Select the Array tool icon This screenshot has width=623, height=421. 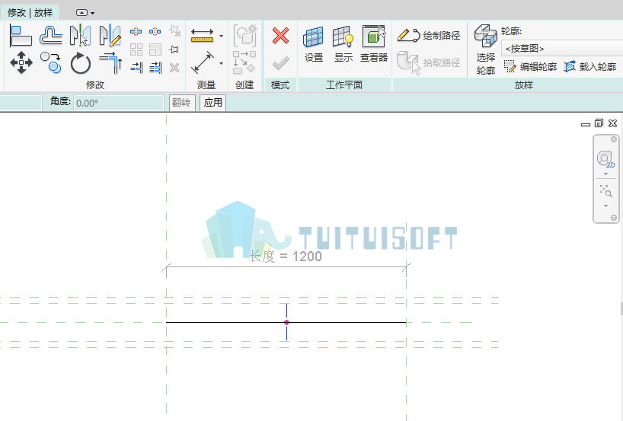click(x=136, y=49)
